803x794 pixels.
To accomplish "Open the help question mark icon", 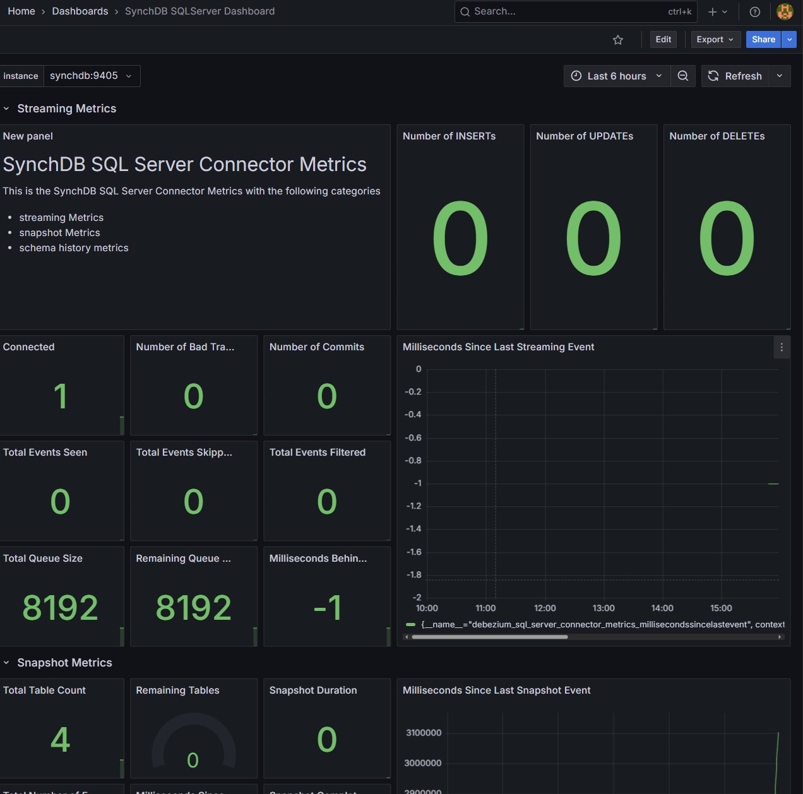I will [754, 11].
